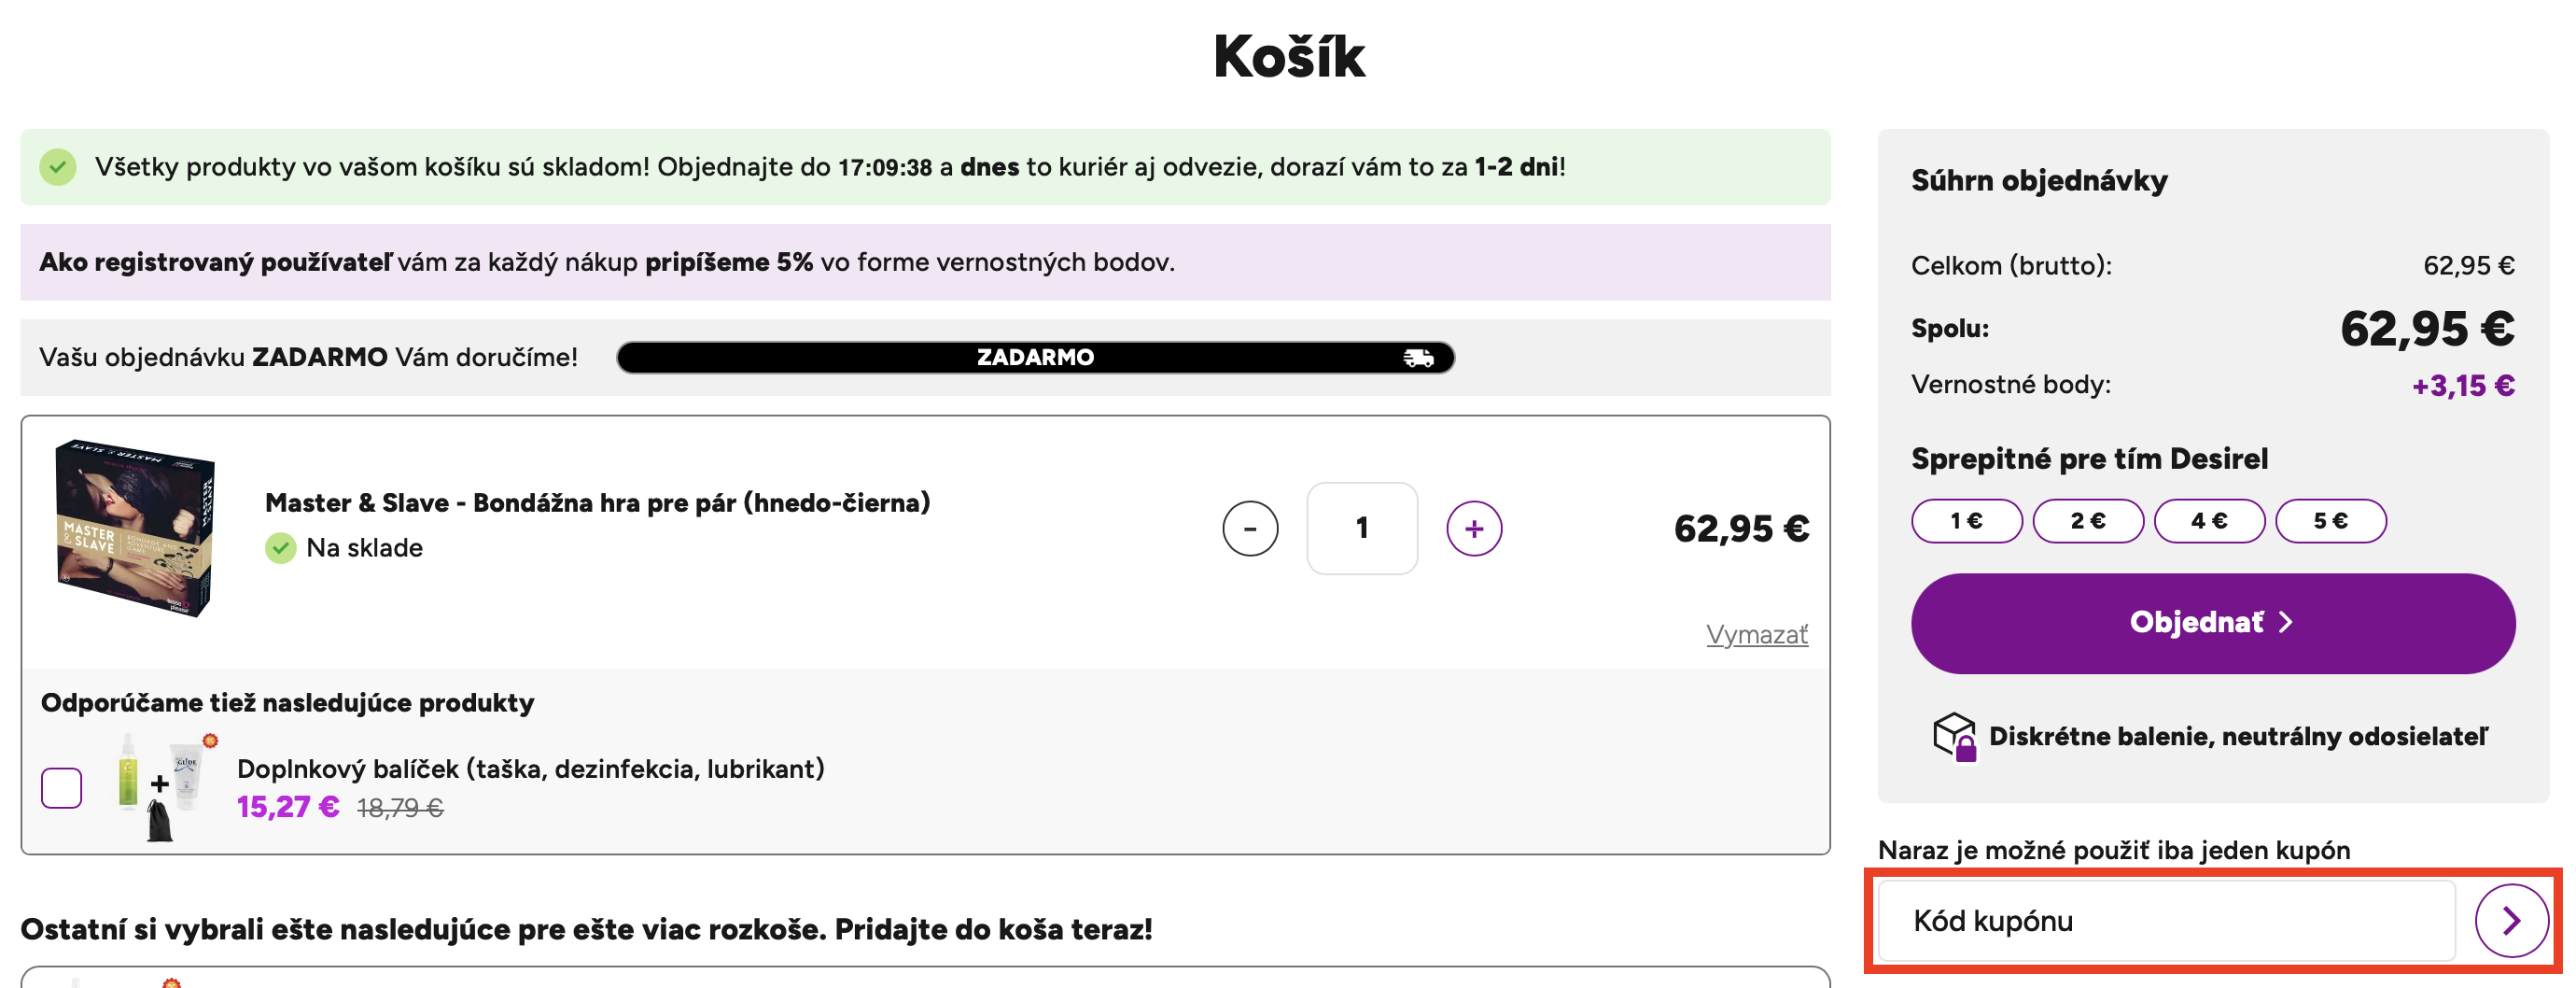Check the Doplnkový balíček add-on checkbox
The image size is (2576, 988).
[x=61, y=788]
